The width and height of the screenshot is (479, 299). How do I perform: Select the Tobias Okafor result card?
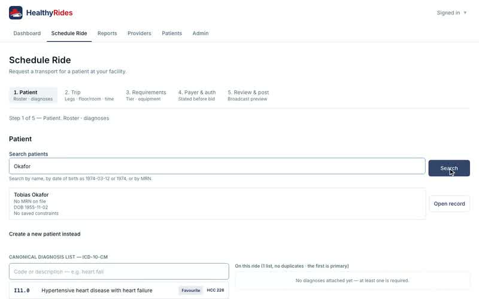click(x=217, y=203)
